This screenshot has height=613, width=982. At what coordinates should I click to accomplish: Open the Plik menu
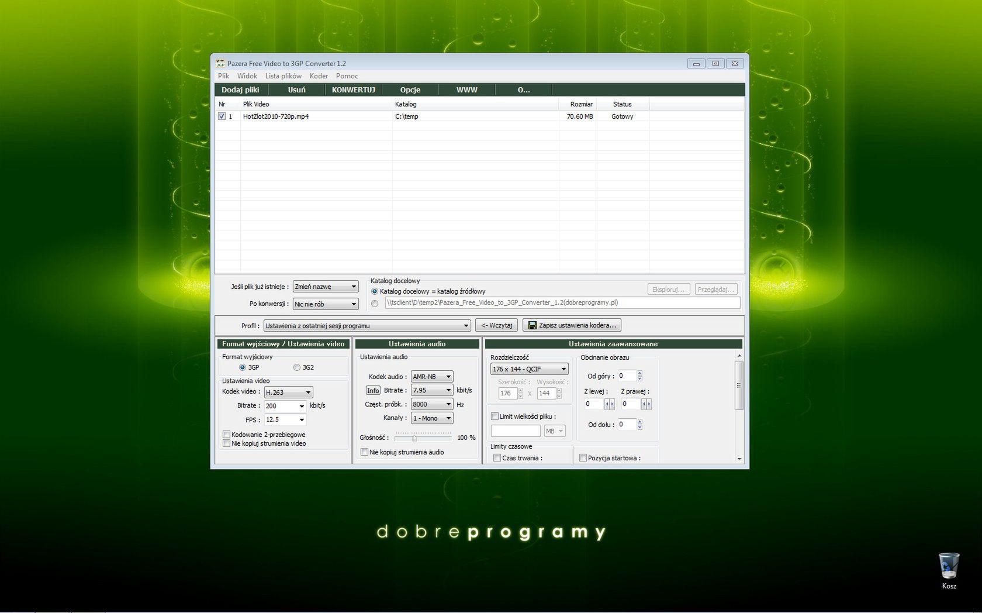[224, 76]
